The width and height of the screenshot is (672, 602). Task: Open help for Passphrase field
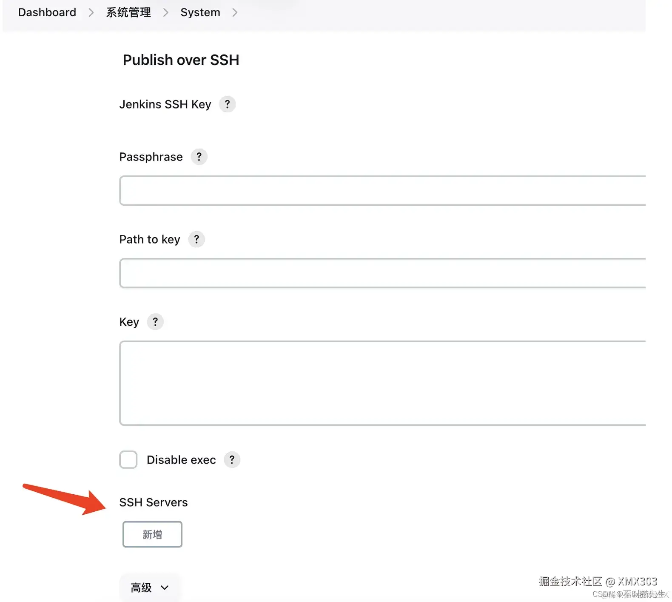point(199,157)
